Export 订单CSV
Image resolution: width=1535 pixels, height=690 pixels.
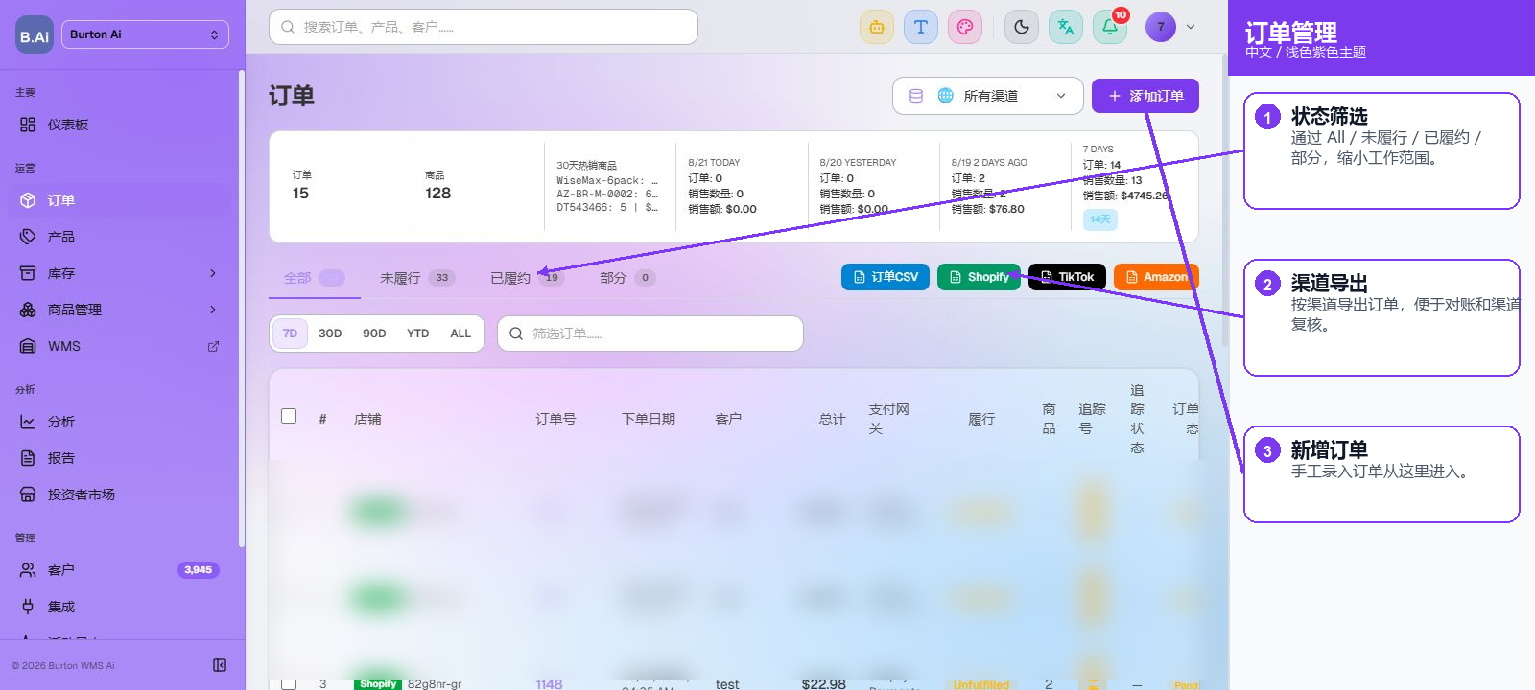[886, 277]
